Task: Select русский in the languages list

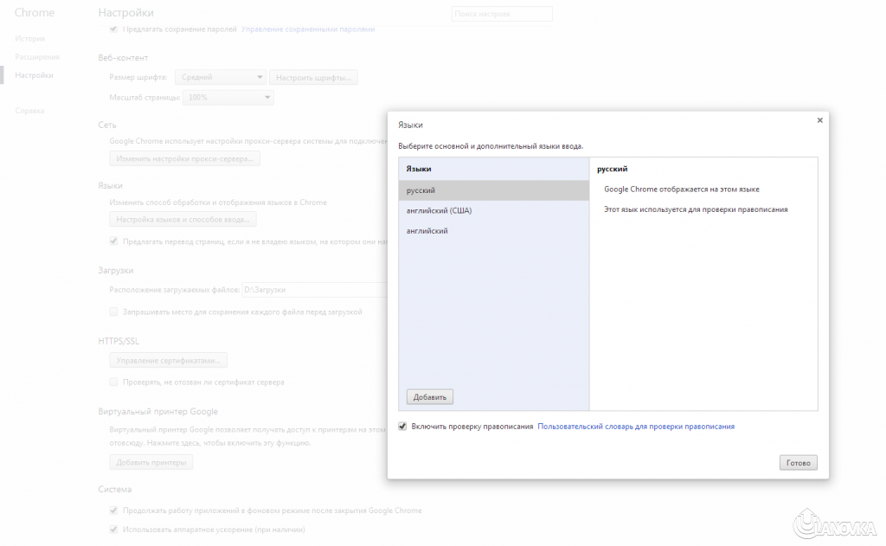Action: (x=493, y=190)
